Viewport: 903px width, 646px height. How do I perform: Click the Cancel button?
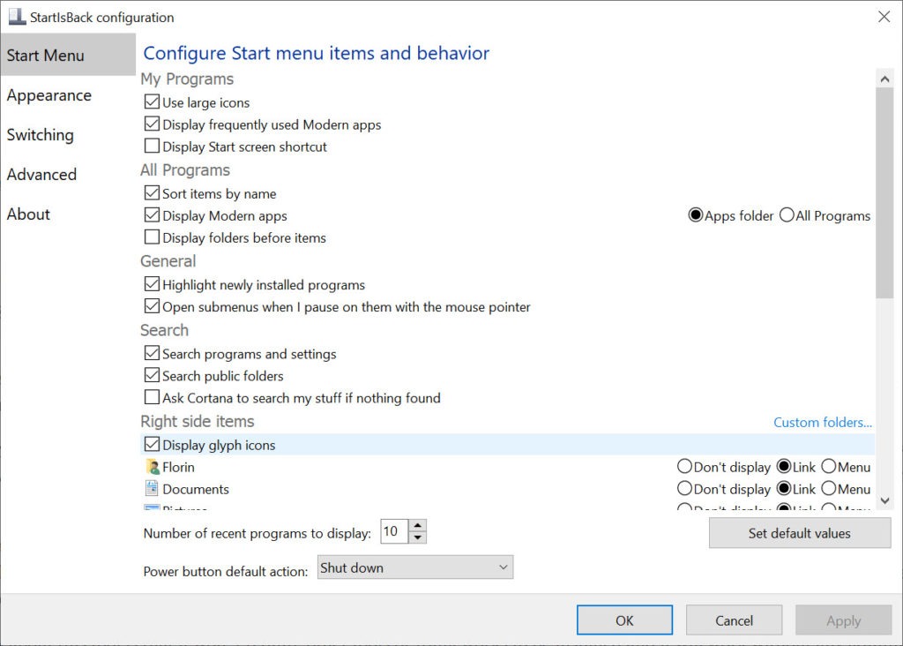pyautogui.click(x=734, y=620)
